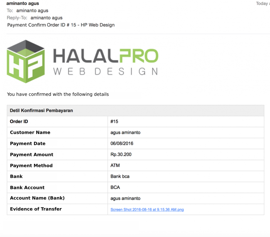Click the Today timestamp in the header
The image size is (270, 237).
pyautogui.click(x=262, y=3)
